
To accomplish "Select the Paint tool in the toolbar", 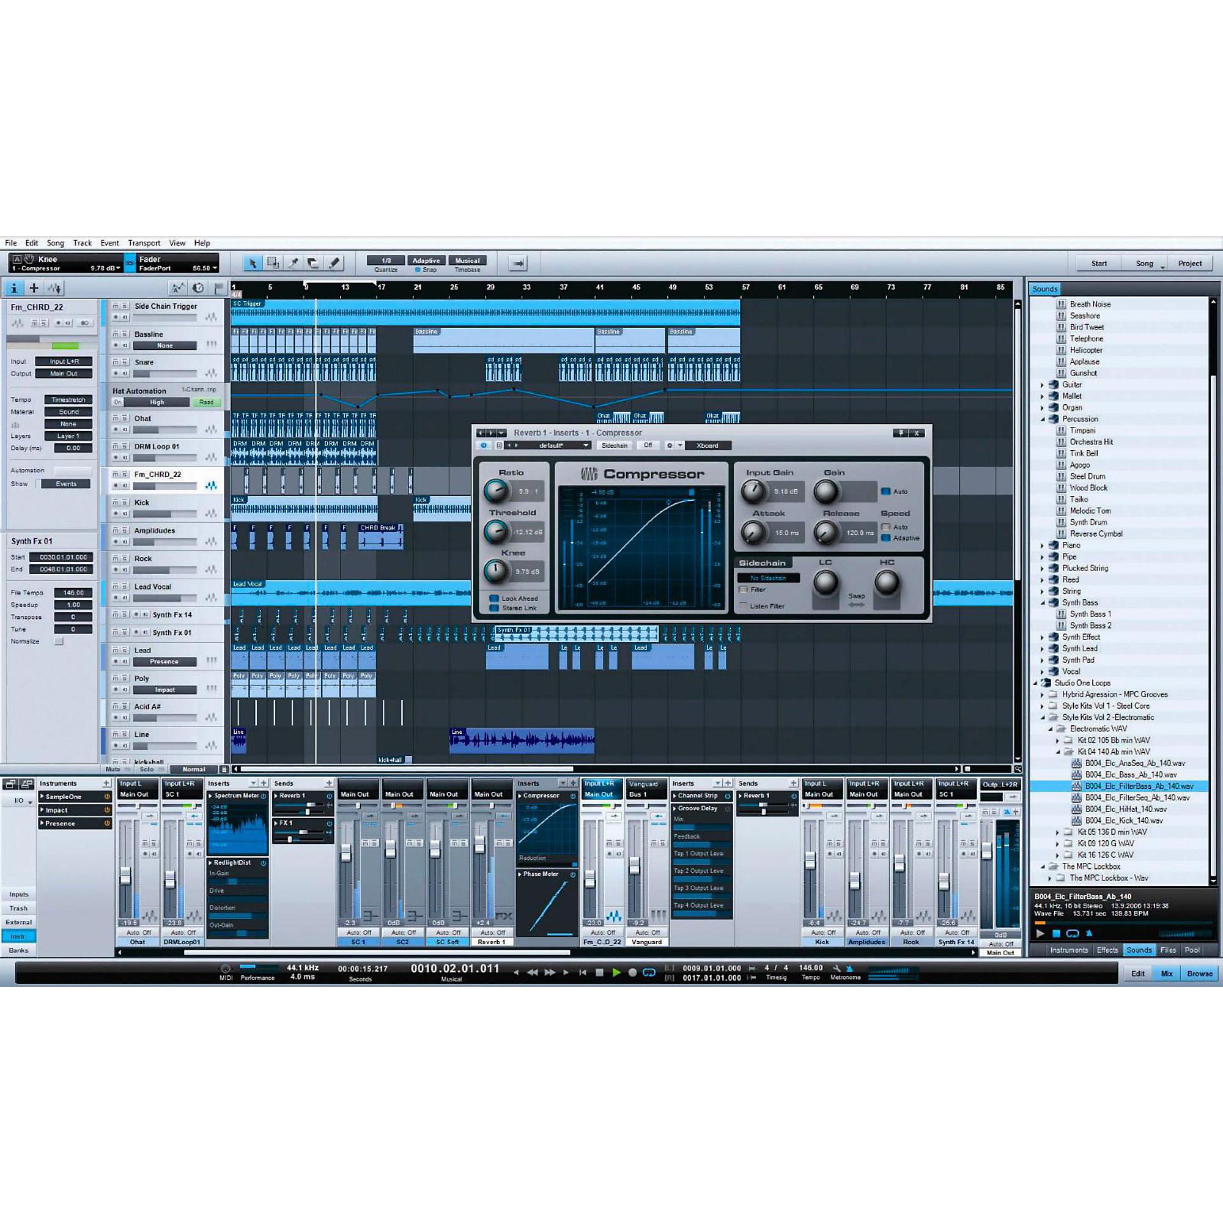I will [x=334, y=264].
